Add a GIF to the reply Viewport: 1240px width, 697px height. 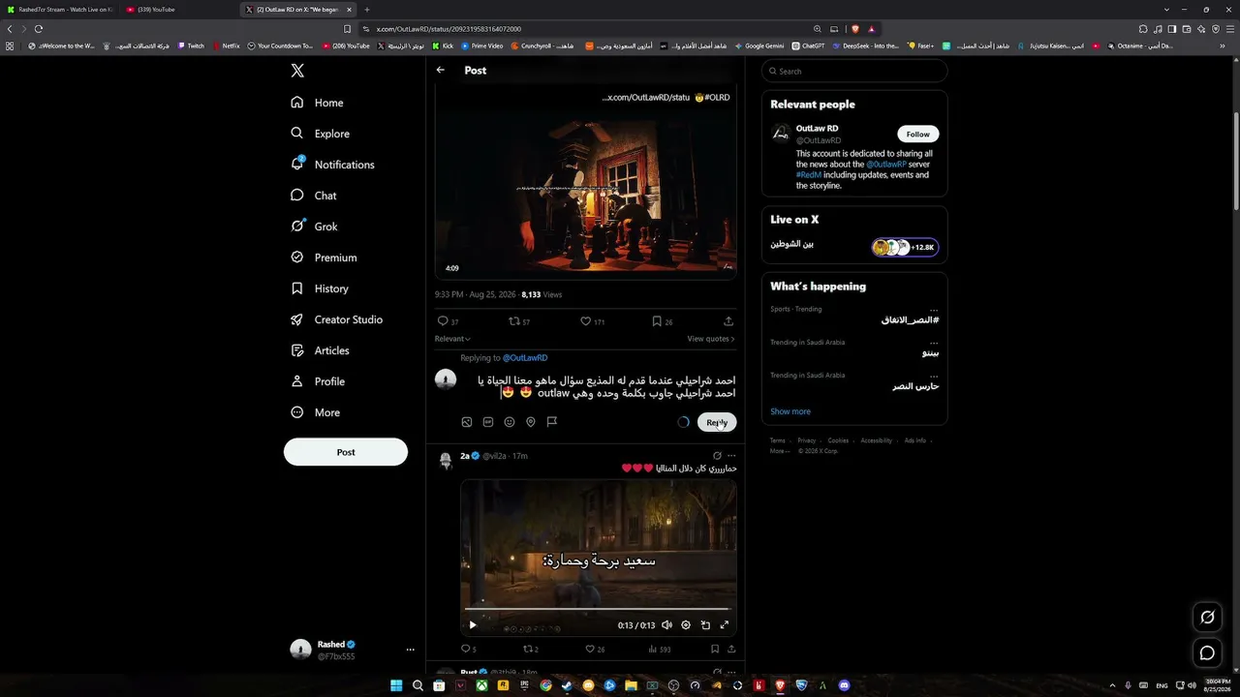pos(488,422)
